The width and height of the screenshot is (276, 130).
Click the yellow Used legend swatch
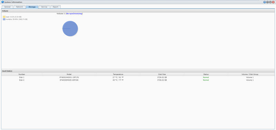4,17
